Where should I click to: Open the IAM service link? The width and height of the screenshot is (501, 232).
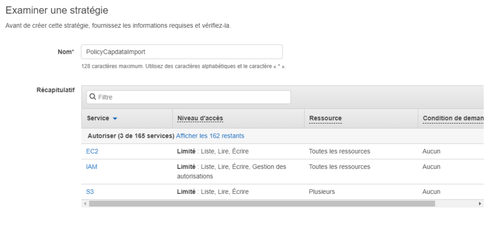(x=91, y=167)
